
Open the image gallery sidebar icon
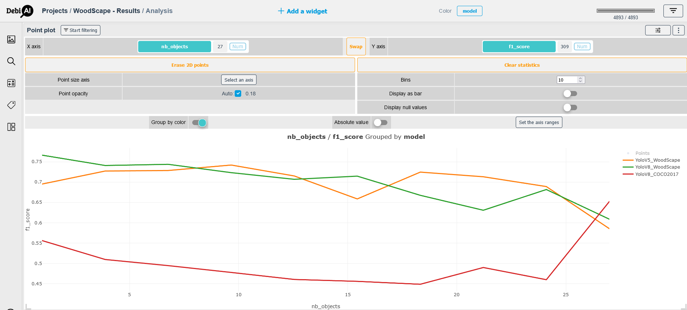click(11, 39)
